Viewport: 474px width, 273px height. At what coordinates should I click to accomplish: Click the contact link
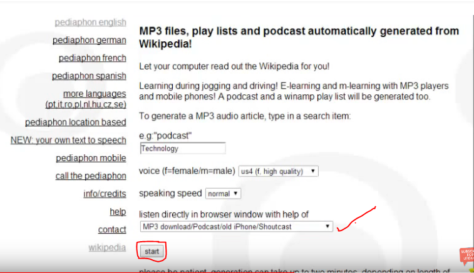[112, 230]
